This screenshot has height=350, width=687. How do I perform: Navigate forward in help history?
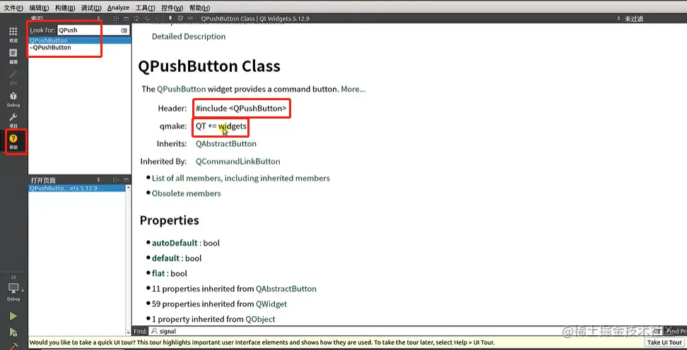pos(158,19)
